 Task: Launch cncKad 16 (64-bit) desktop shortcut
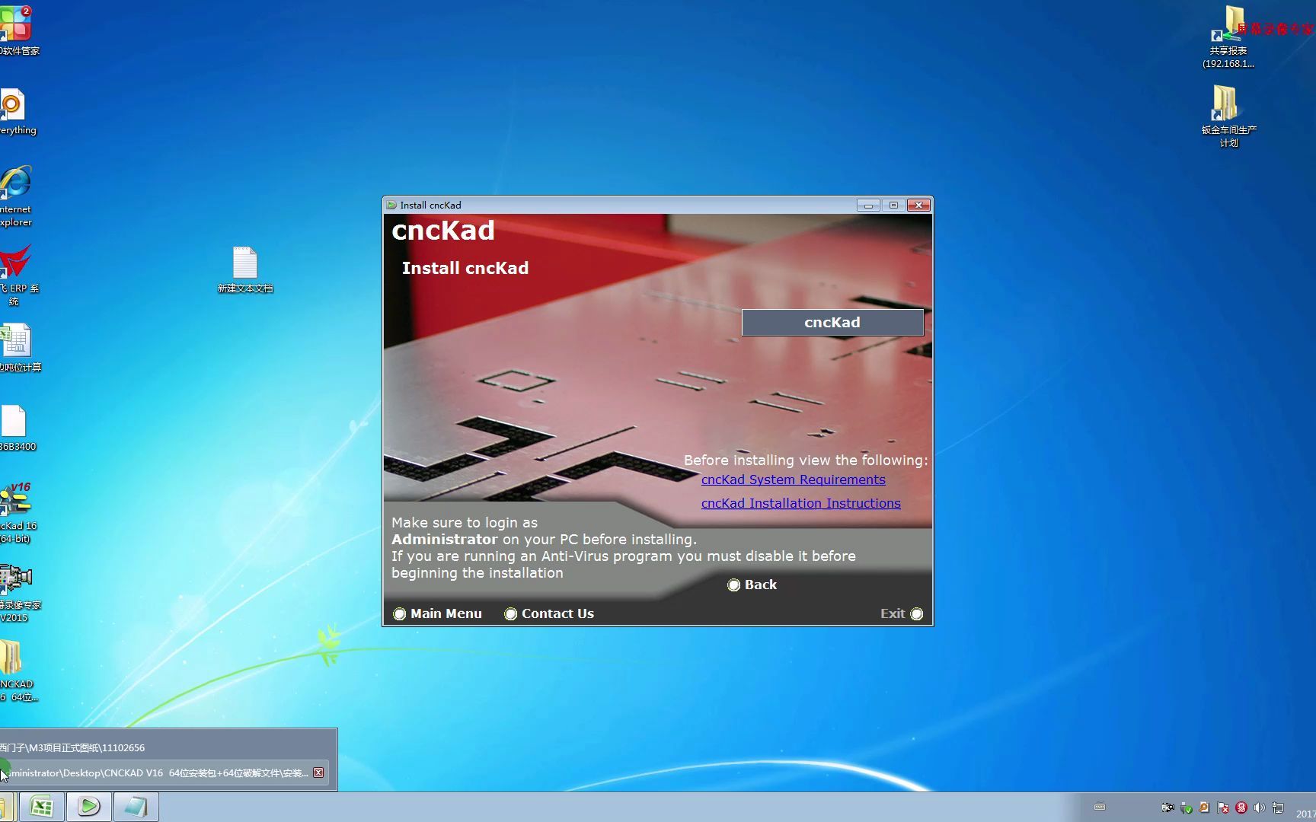click(x=17, y=513)
